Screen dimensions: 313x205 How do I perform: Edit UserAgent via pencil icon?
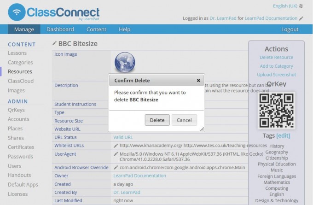point(116,154)
